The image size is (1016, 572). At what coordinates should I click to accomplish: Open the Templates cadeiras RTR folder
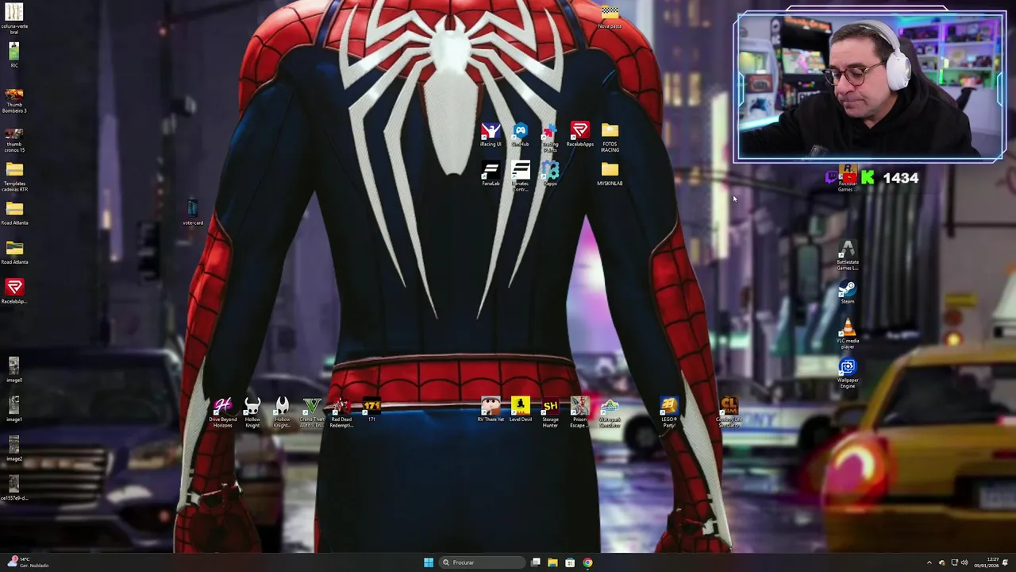(x=14, y=178)
